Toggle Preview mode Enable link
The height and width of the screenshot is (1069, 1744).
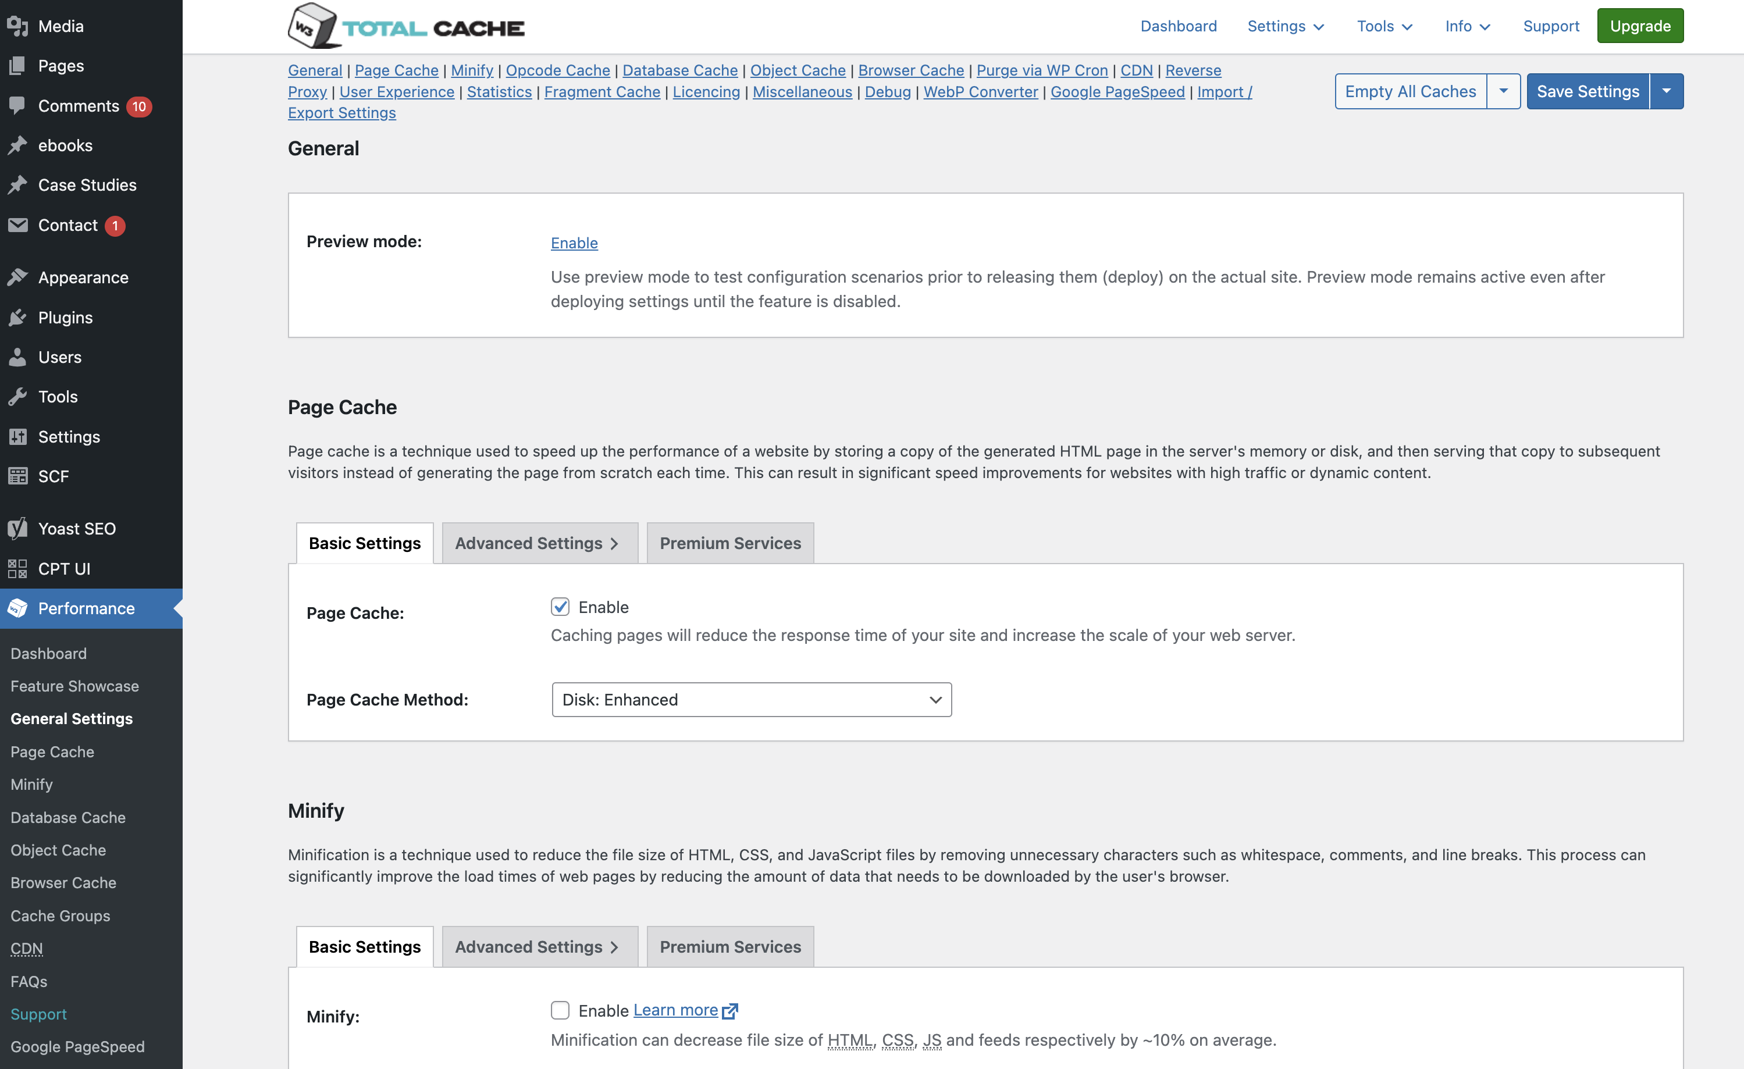pos(574,243)
